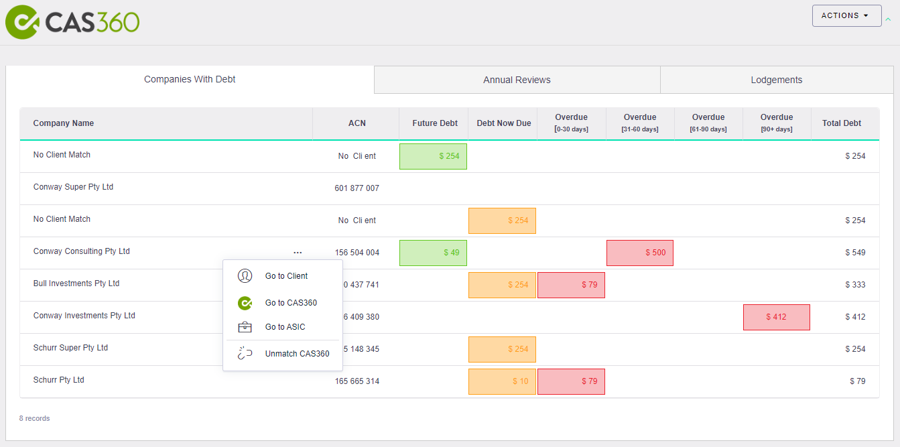Click the $ 549 total debt value

[x=855, y=253]
